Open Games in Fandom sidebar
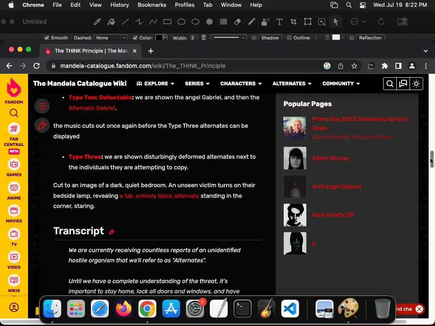Screen dimensions: 435x326 (14, 168)
